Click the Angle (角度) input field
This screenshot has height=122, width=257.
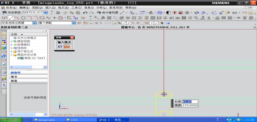pyautogui.click(x=190, y=105)
